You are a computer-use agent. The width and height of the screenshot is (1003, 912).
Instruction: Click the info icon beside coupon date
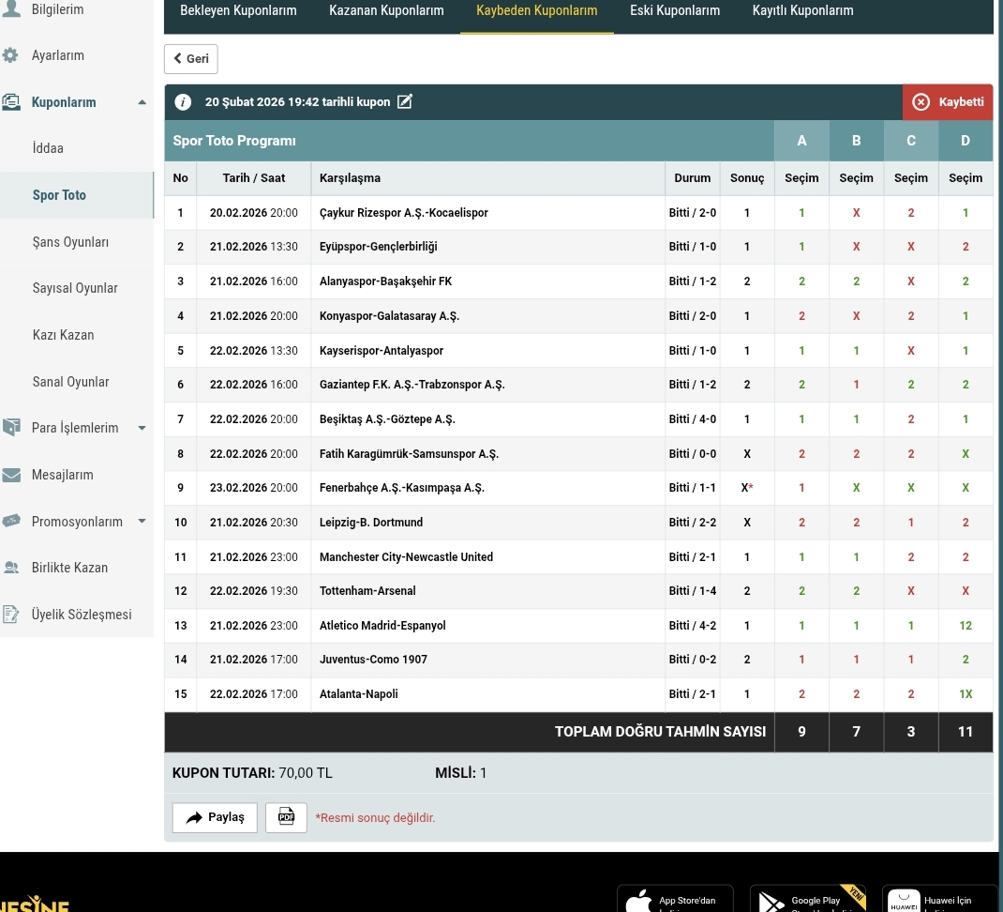click(x=184, y=102)
